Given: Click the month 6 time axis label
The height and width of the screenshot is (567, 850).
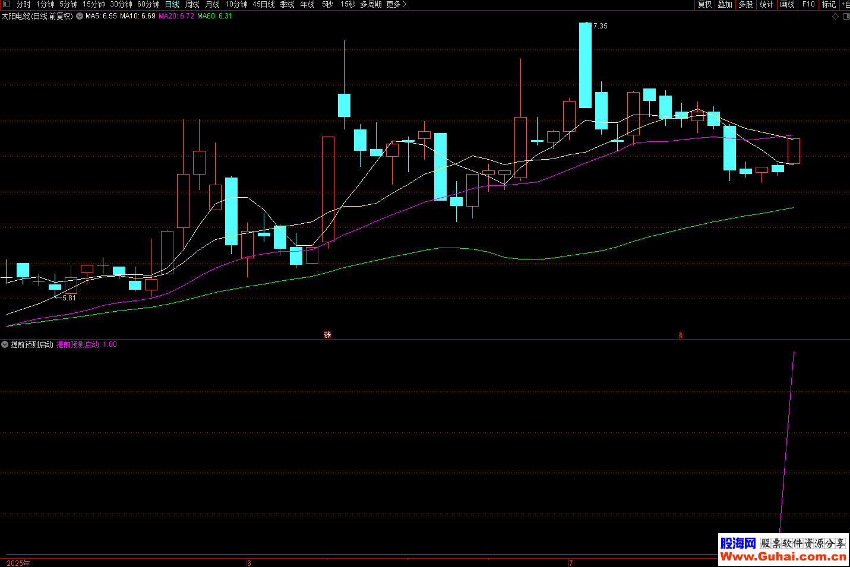Looking at the screenshot, I should [x=249, y=563].
